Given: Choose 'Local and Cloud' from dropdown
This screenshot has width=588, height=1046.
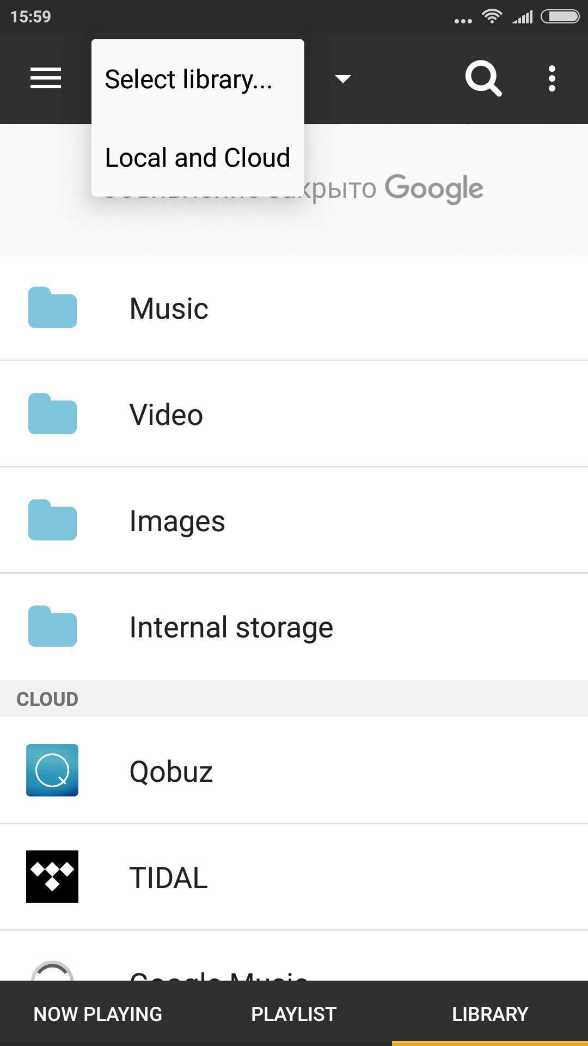Looking at the screenshot, I should 197,158.
